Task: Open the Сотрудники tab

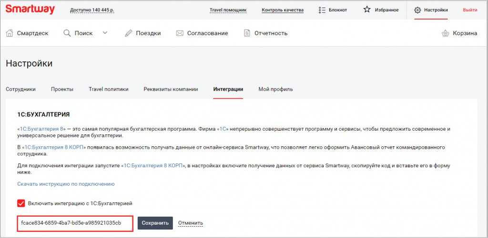Action: [20, 89]
